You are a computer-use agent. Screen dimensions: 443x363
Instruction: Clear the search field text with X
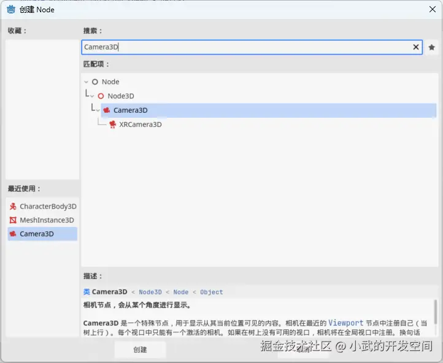(416, 47)
